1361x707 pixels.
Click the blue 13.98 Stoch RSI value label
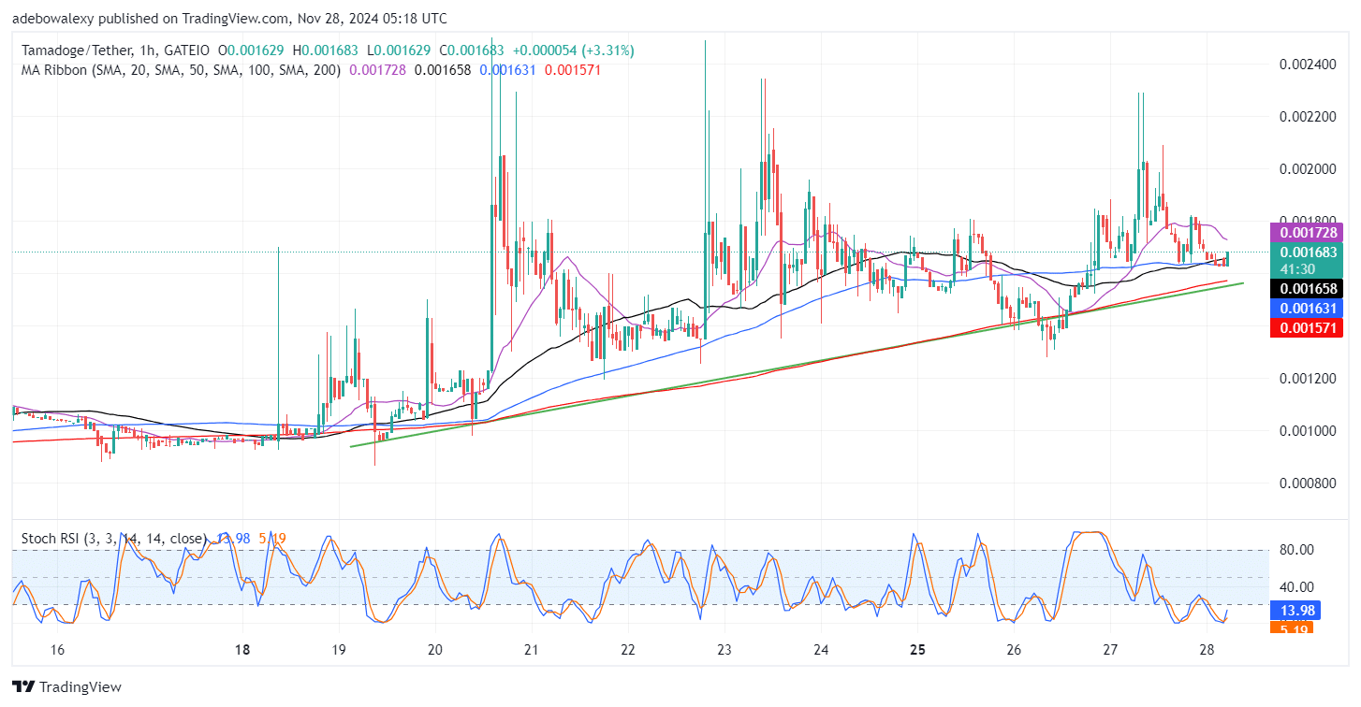point(1297,610)
